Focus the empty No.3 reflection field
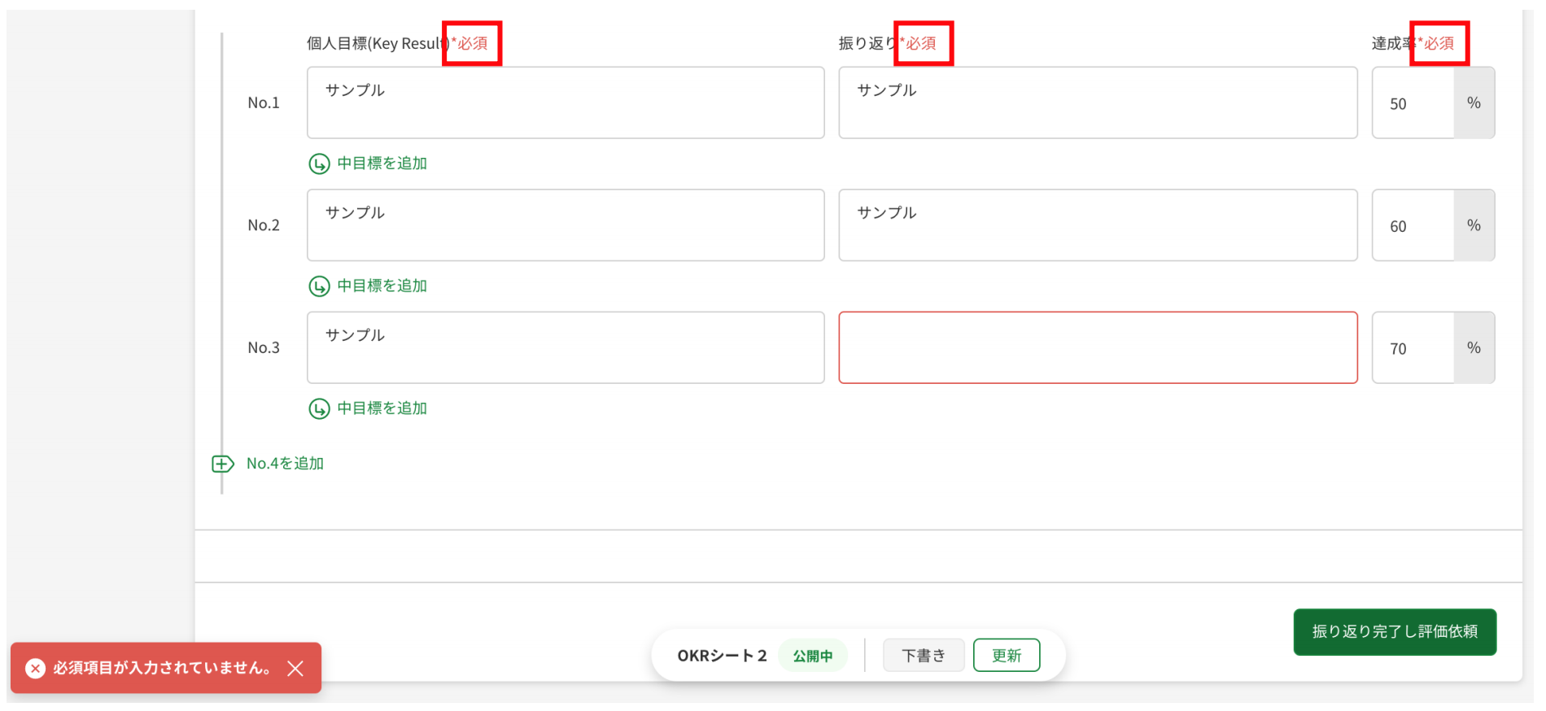The height and width of the screenshot is (711, 1546). (x=1097, y=348)
